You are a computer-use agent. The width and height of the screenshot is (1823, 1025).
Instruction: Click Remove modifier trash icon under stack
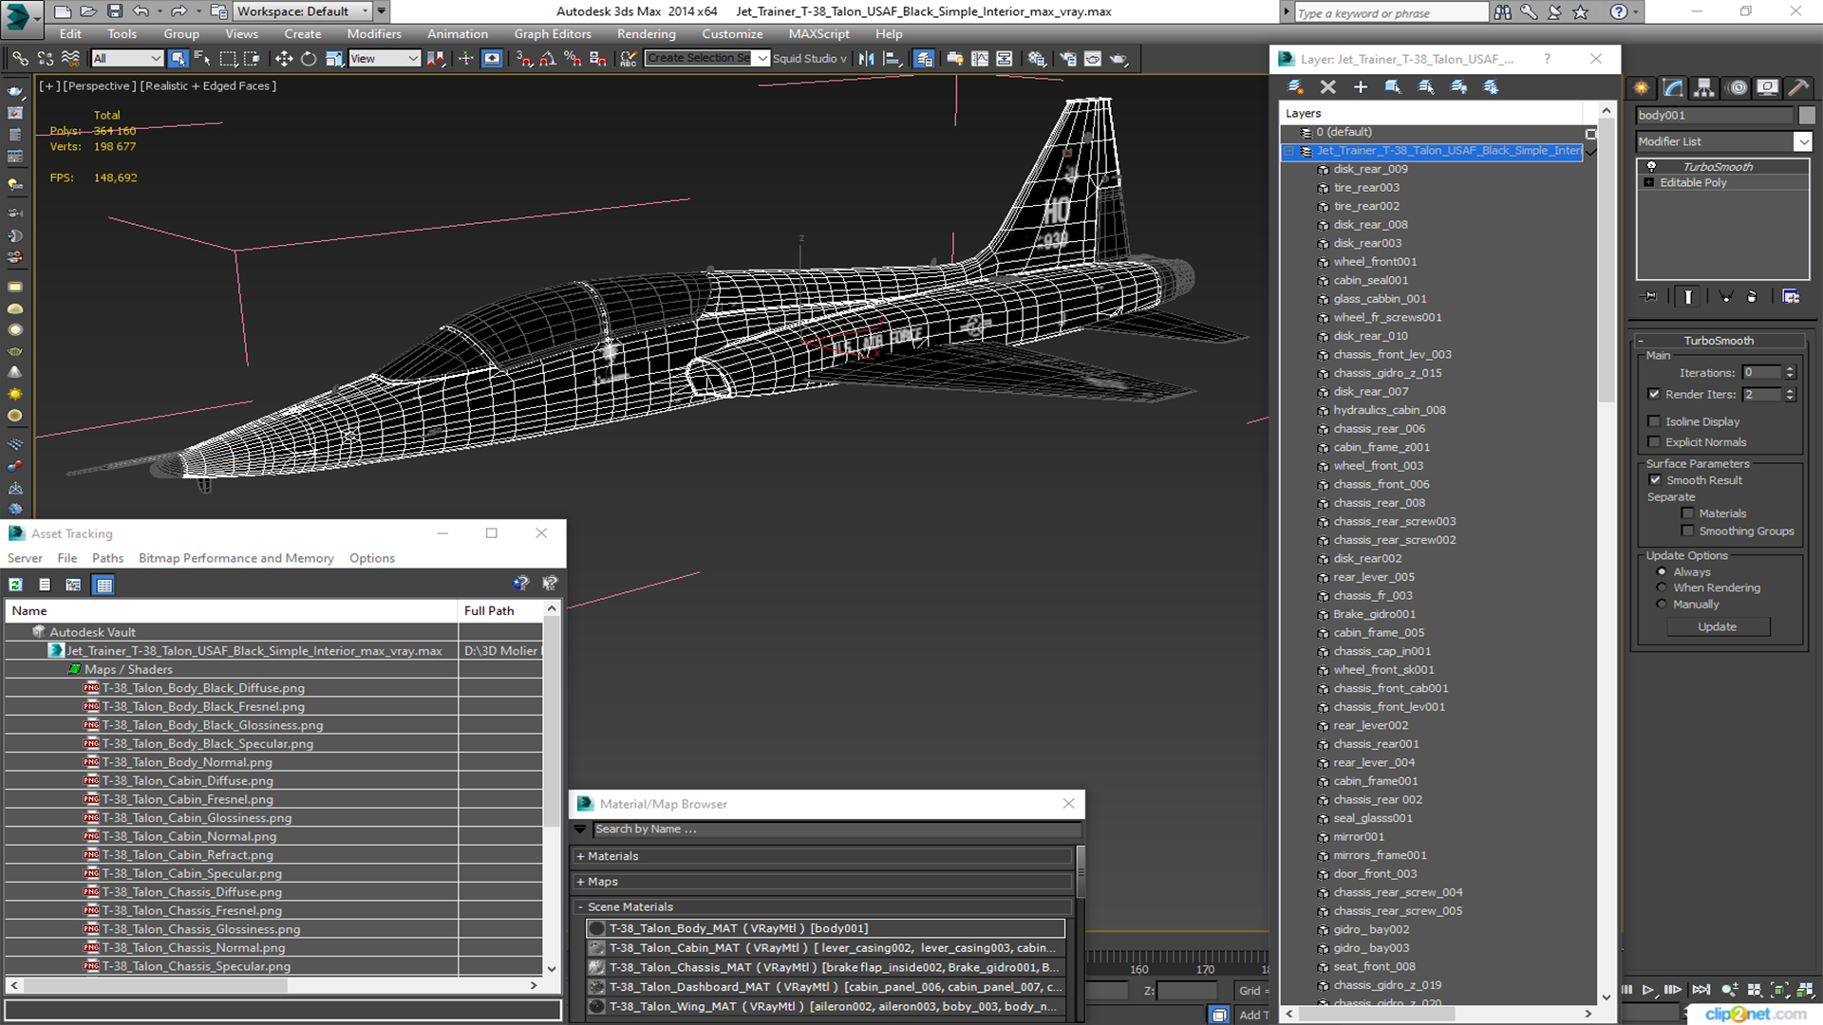tap(1752, 297)
